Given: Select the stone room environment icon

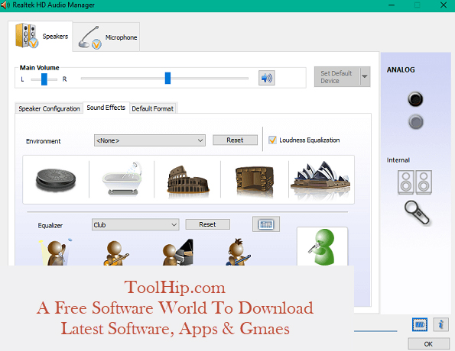Looking at the screenshot, I should click(x=255, y=181).
